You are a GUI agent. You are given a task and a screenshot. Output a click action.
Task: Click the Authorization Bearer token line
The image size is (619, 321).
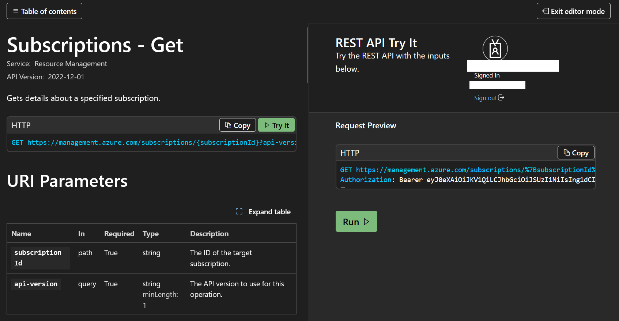click(x=468, y=180)
